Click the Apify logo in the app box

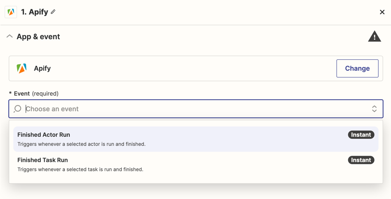click(21, 68)
